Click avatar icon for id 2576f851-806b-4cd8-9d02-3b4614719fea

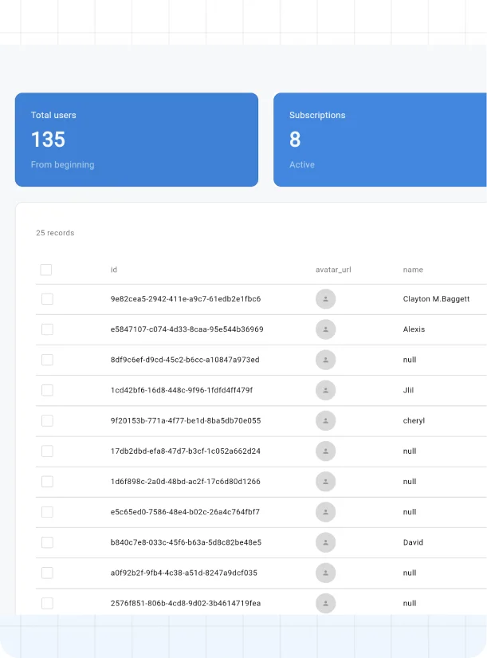pyautogui.click(x=325, y=603)
